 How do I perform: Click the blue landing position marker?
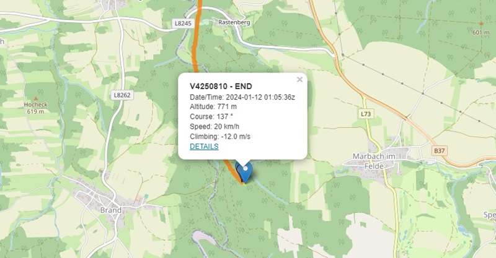(x=245, y=171)
